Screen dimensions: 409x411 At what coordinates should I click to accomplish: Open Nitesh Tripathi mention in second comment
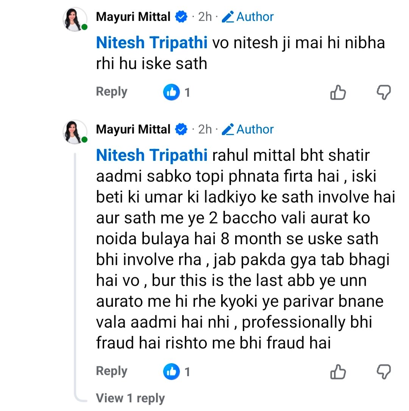tap(151, 155)
